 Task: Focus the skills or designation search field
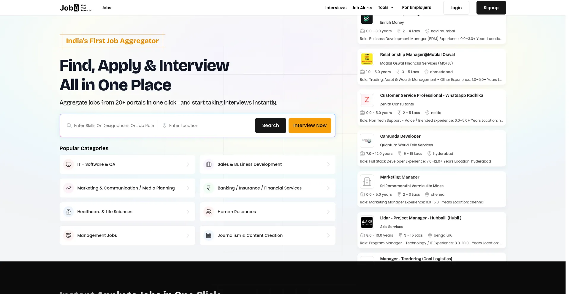click(x=114, y=126)
